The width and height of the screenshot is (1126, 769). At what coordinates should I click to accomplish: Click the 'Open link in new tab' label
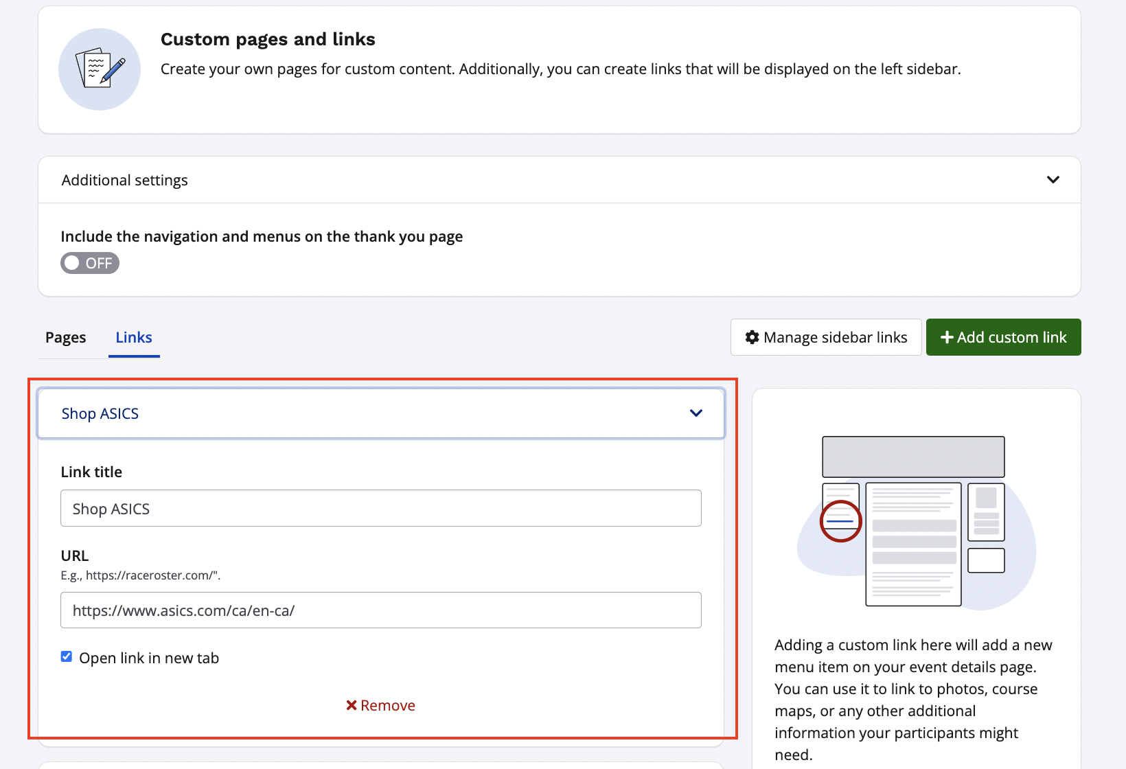(149, 658)
